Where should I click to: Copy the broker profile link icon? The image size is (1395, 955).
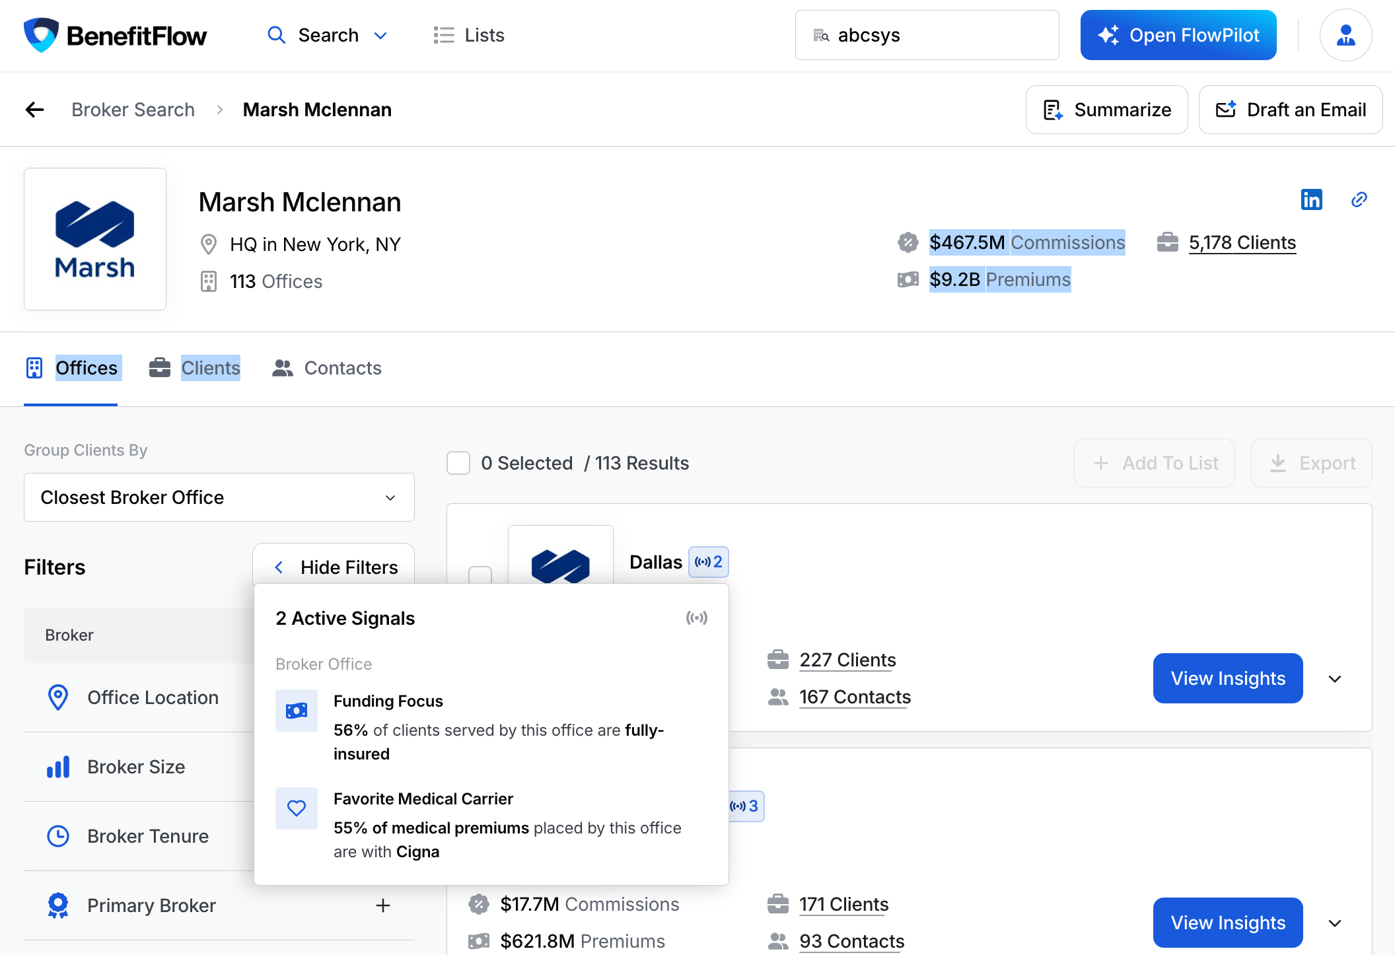(1359, 199)
